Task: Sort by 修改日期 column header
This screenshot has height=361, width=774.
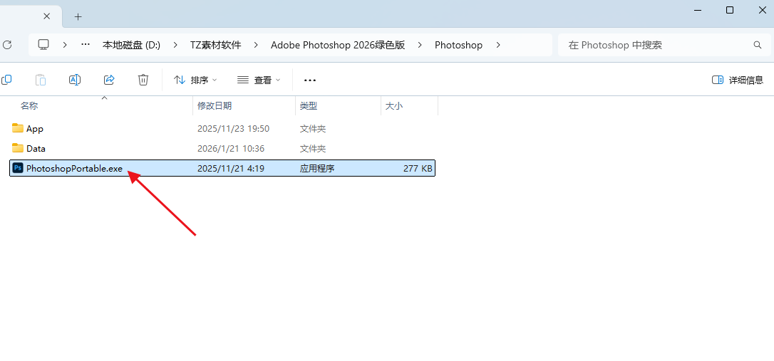Action: pos(215,105)
